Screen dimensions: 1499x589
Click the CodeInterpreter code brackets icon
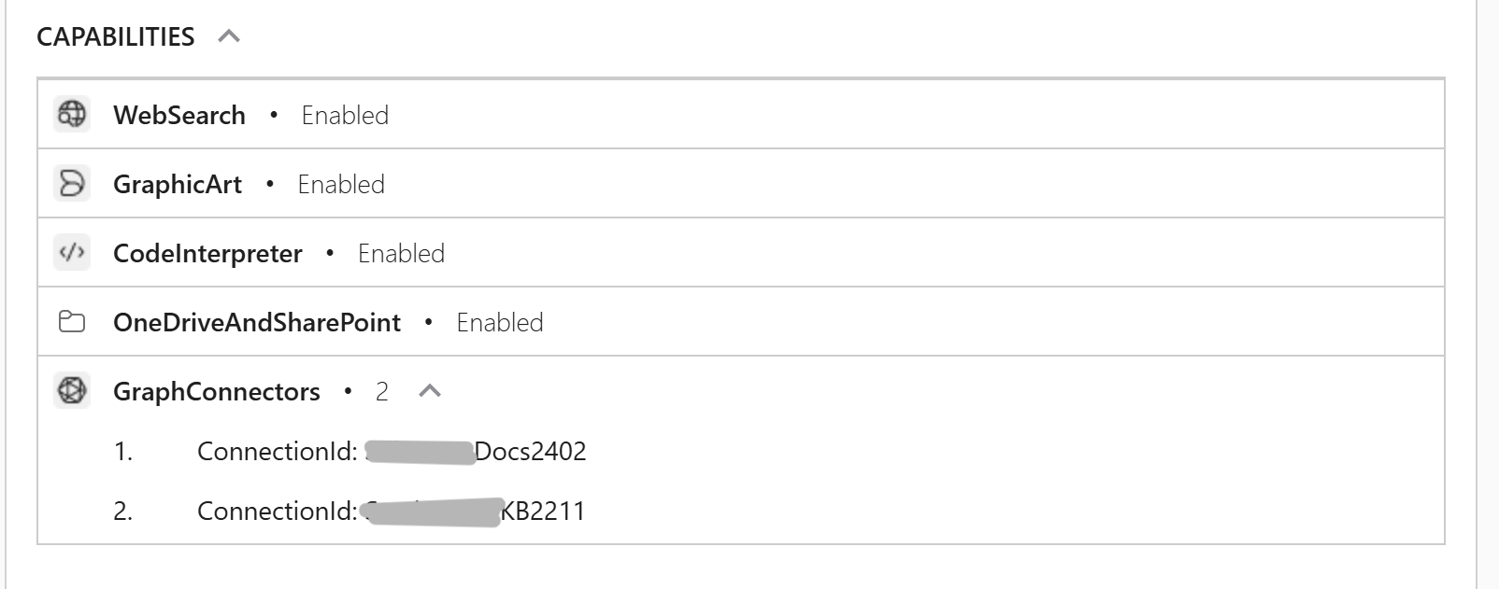(x=72, y=253)
